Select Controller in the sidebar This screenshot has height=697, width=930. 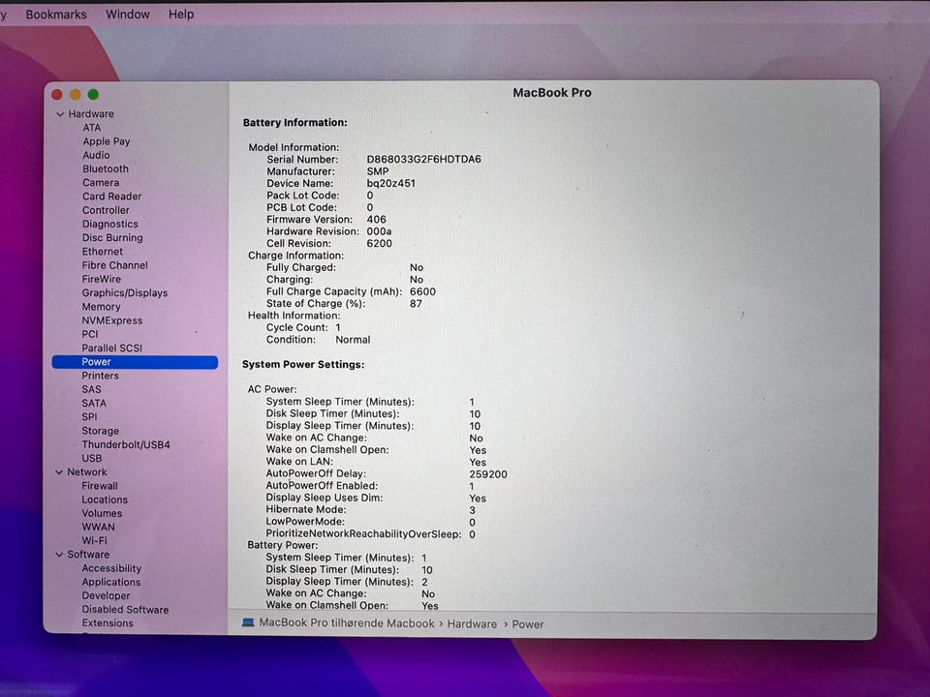click(106, 210)
